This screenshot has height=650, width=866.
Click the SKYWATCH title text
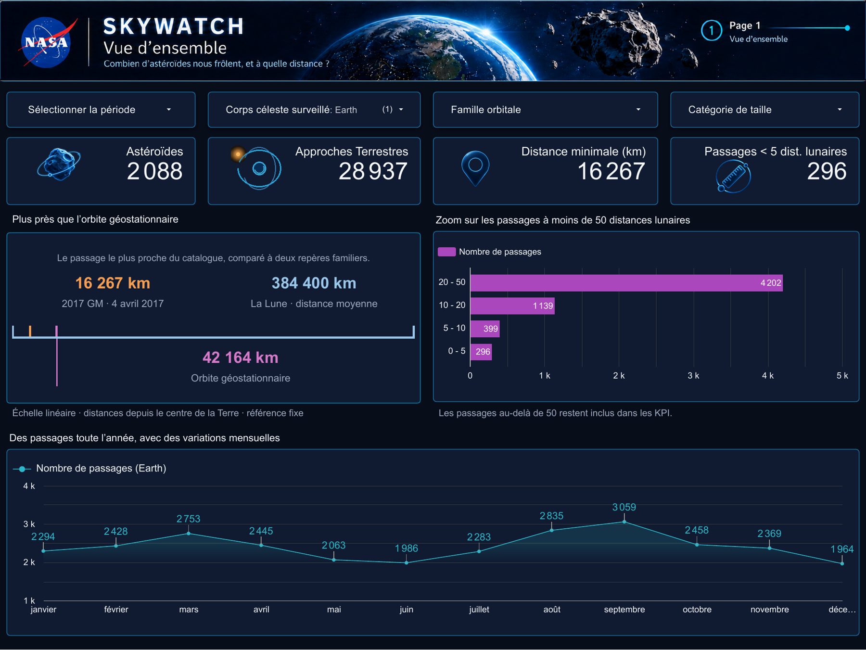tap(174, 26)
